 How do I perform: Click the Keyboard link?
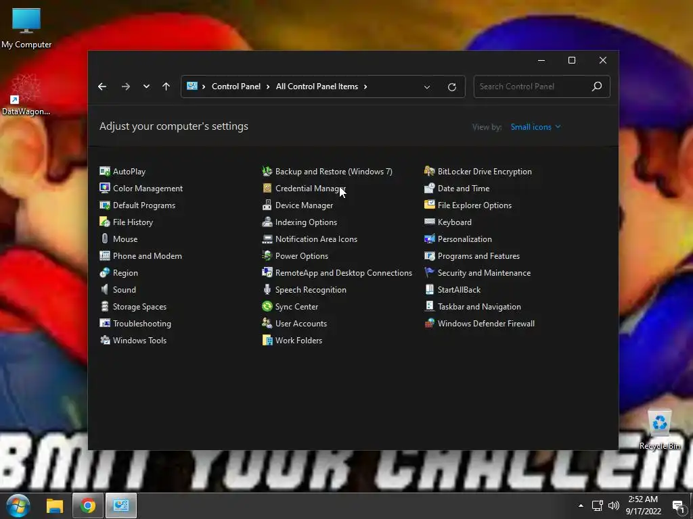[454, 222]
